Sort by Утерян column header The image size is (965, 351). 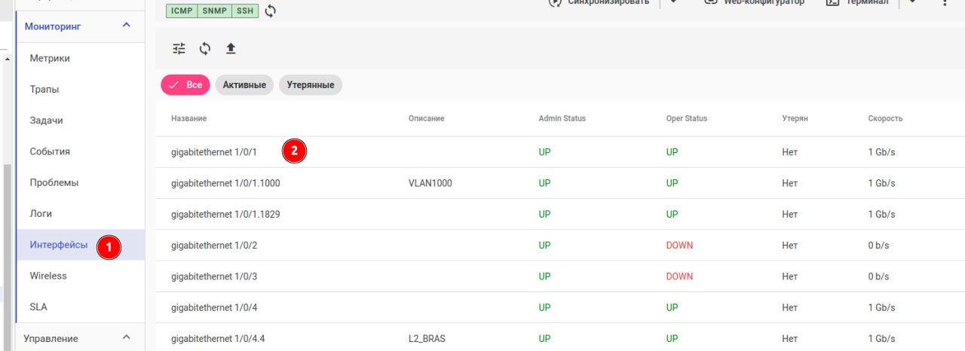pos(795,118)
